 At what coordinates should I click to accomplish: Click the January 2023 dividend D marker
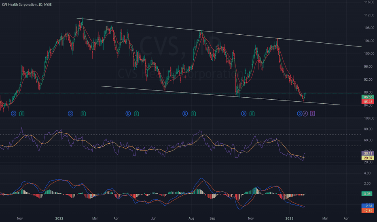click(x=300, y=113)
